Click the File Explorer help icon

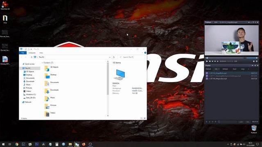(x=145, y=53)
